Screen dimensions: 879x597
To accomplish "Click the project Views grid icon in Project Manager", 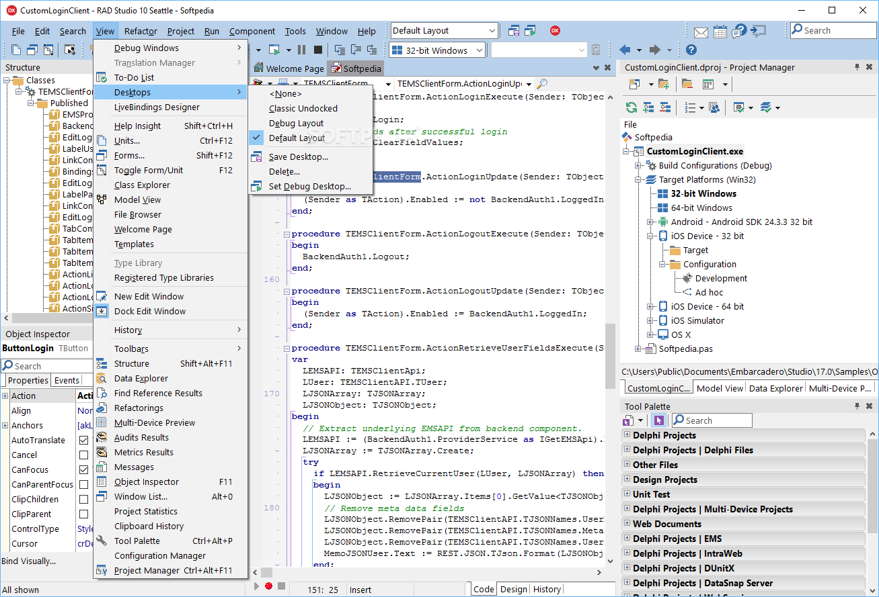I will click(708, 84).
